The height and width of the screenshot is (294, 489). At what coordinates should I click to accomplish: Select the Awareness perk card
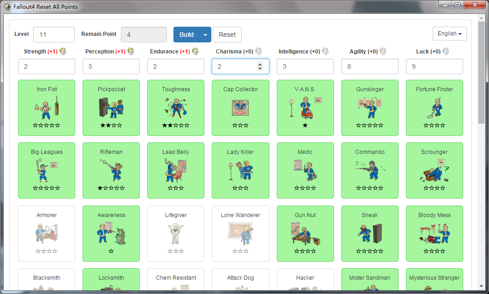(111, 234)
